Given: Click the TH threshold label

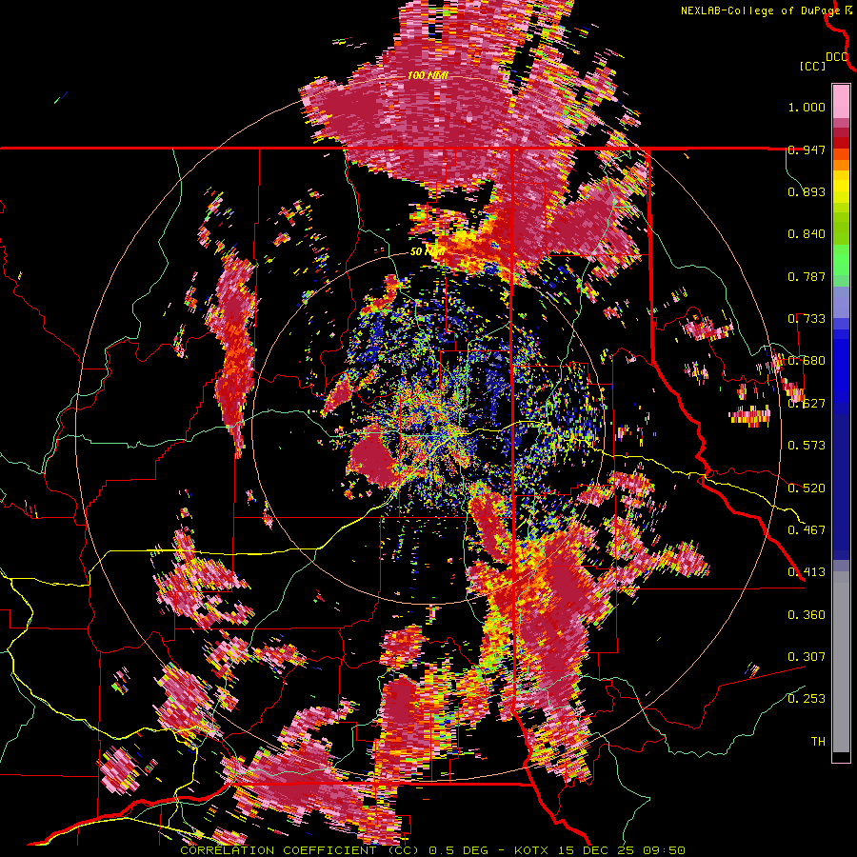Looking at the screenshot, I should (818, 742).
